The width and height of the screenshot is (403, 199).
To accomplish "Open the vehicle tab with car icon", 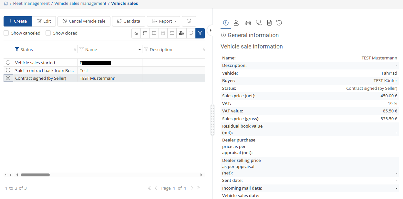I will pyautogui.click(x=248, y=23).
